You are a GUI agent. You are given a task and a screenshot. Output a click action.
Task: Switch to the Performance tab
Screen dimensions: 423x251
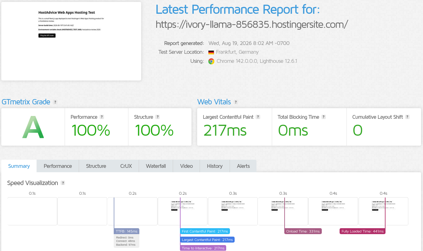click(x=58, y=166)
